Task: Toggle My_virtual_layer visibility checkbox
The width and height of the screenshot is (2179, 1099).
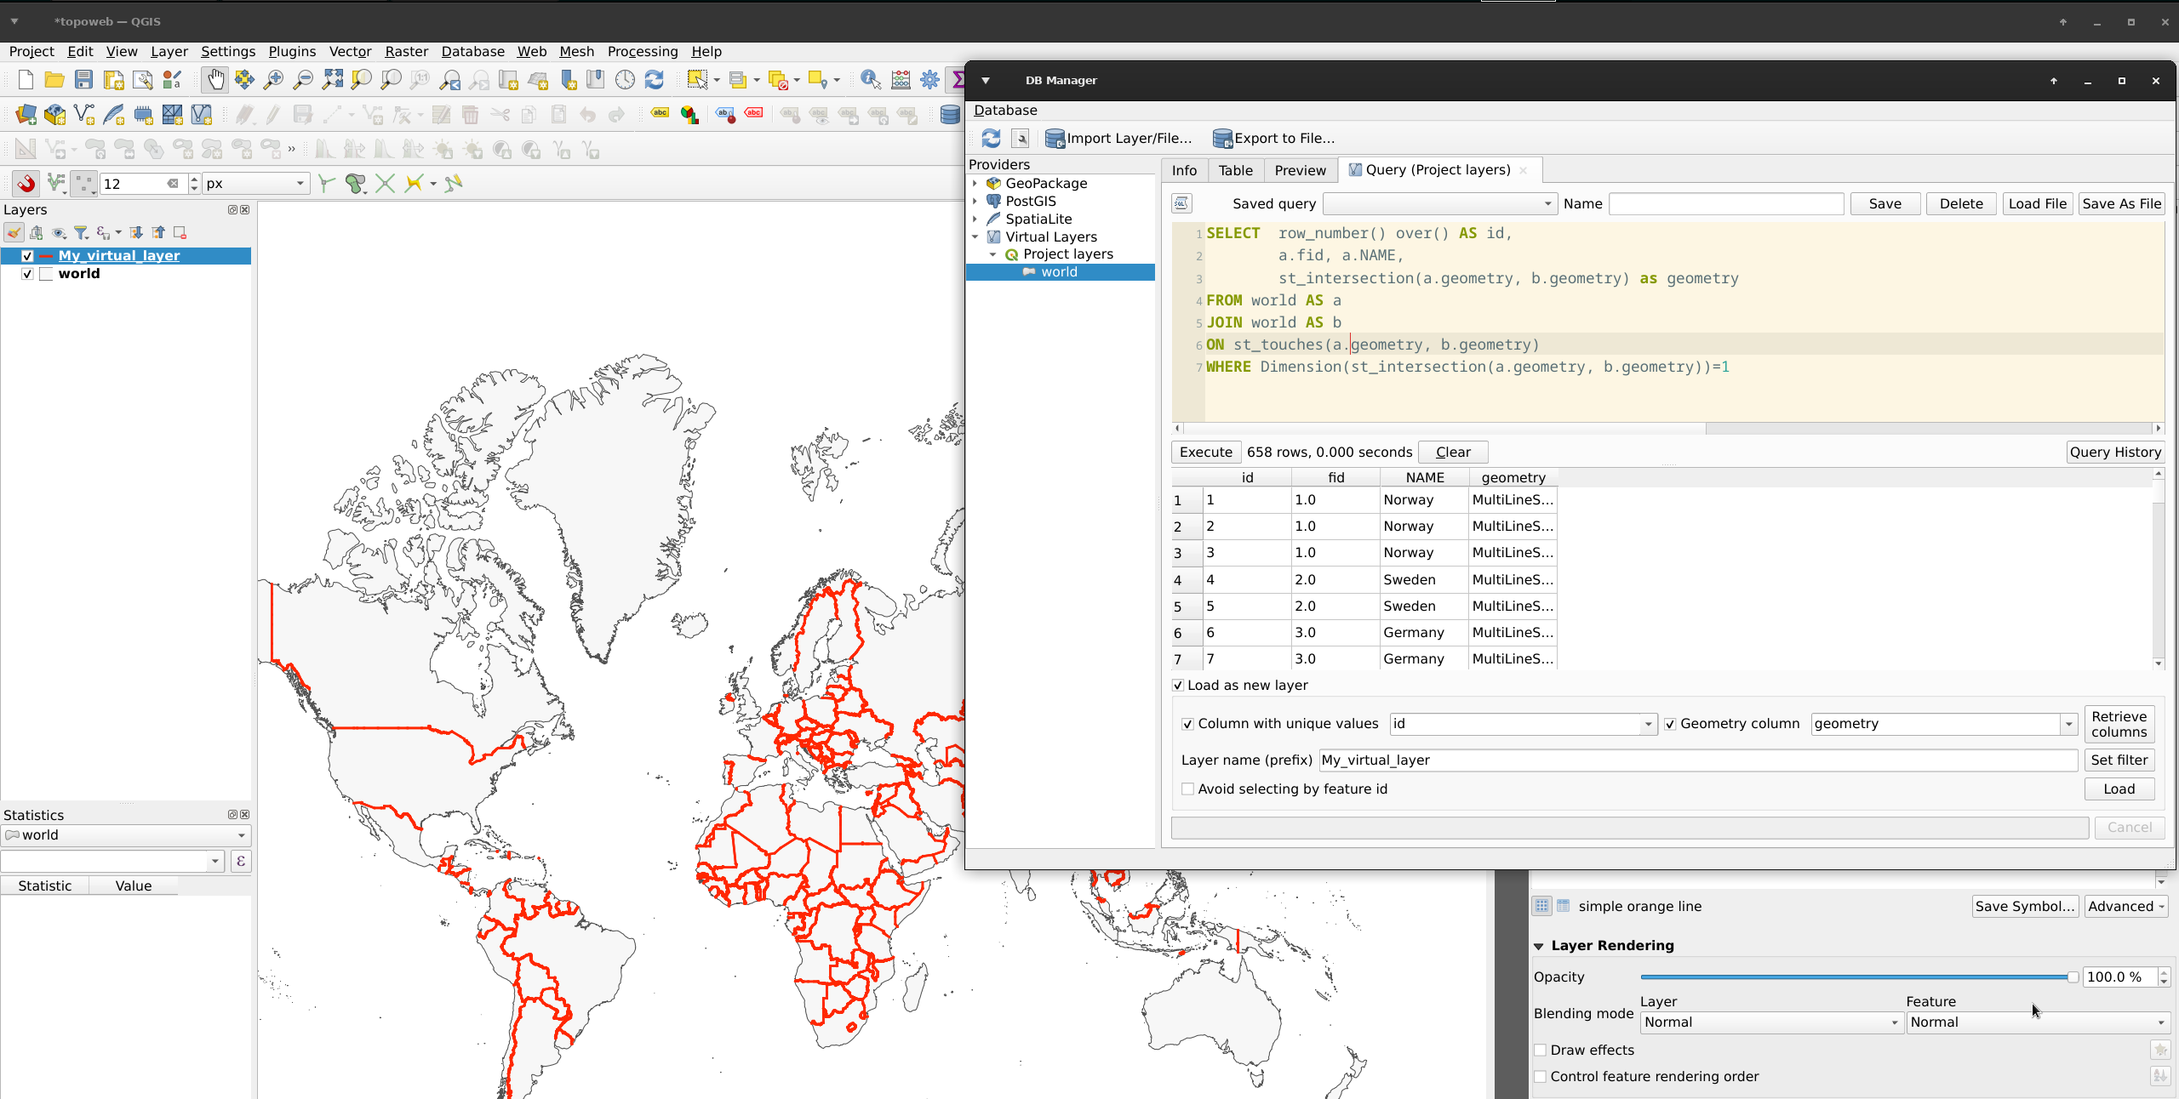Action: click(x=27, y=256)
